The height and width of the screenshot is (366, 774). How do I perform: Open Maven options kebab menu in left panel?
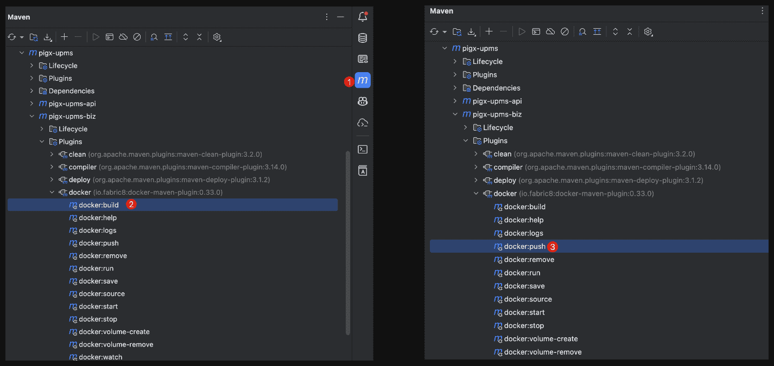(327, 17)
